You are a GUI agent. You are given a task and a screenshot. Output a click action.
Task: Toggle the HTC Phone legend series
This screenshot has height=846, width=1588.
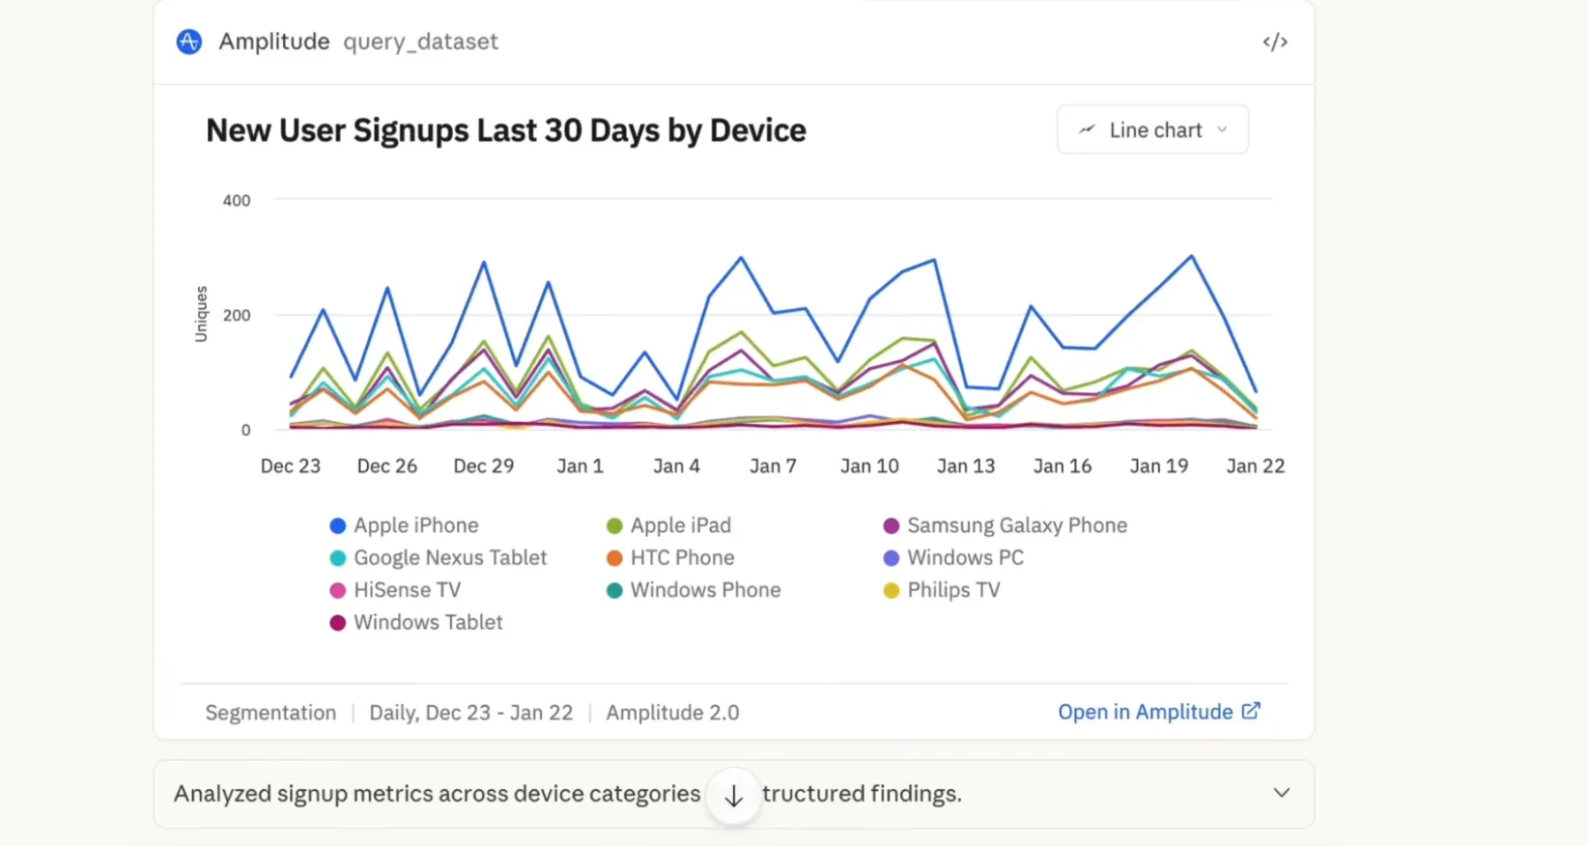[x=670, y=557]
